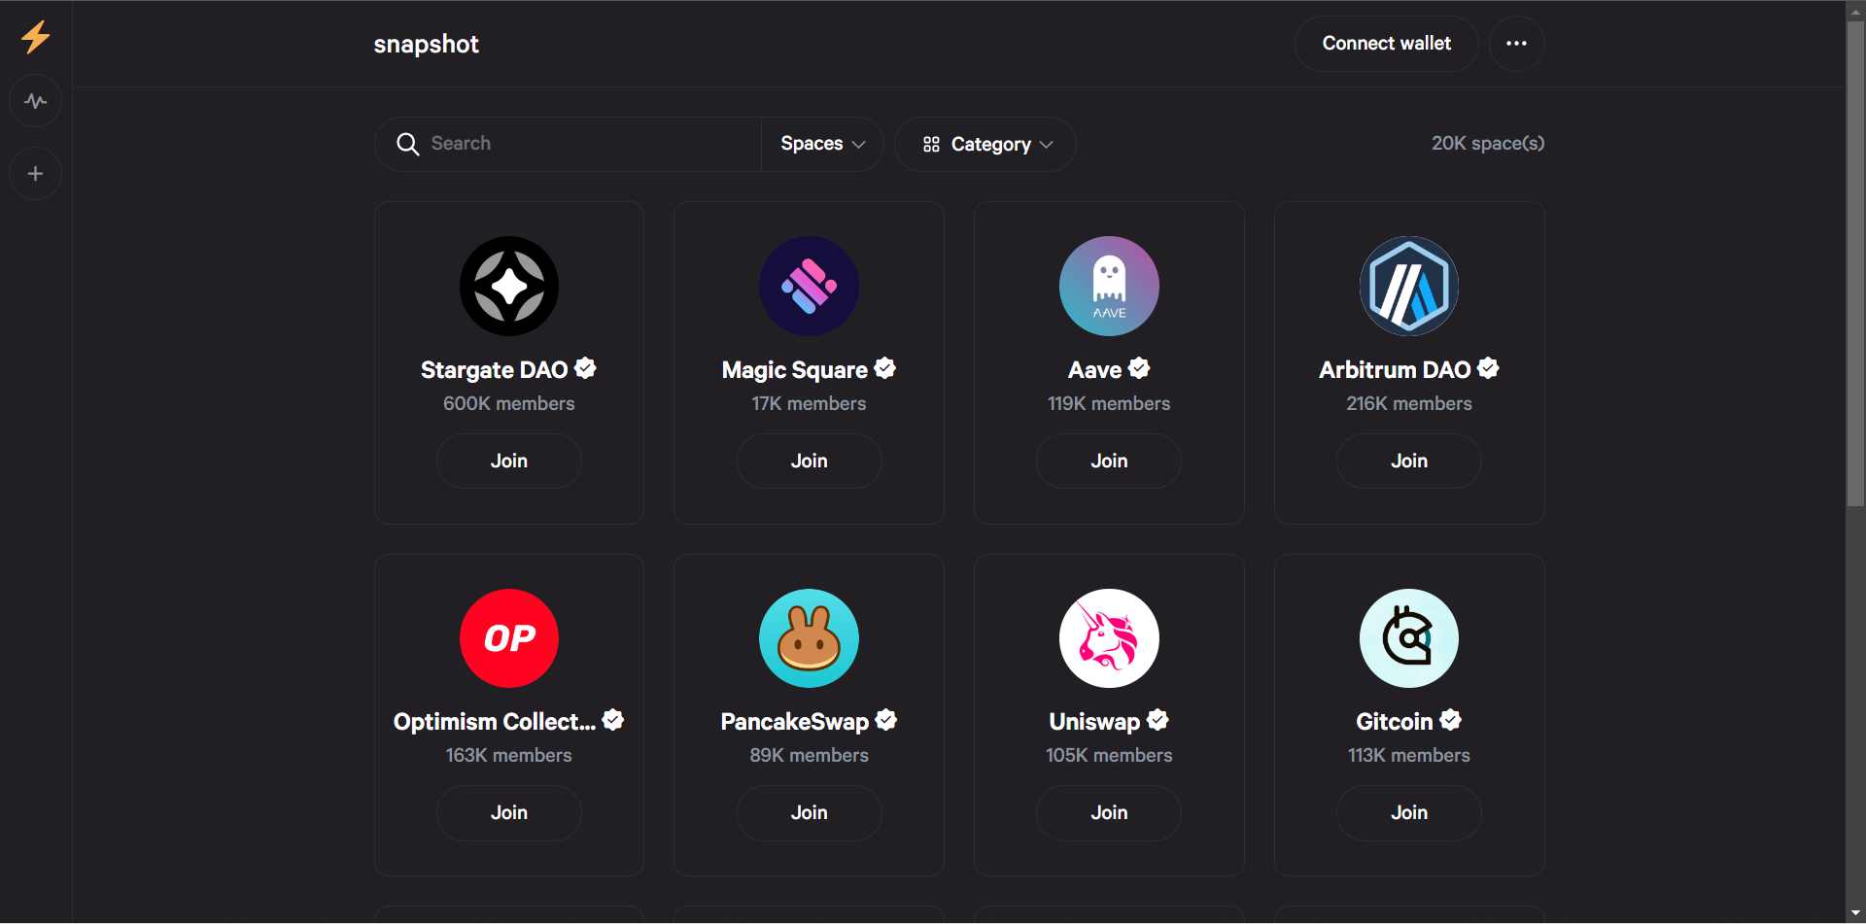Image resolution: width=1866 pixels, height=924 pixels.
Task: Open the three-dots more options menu
Action: point(1516,44)
